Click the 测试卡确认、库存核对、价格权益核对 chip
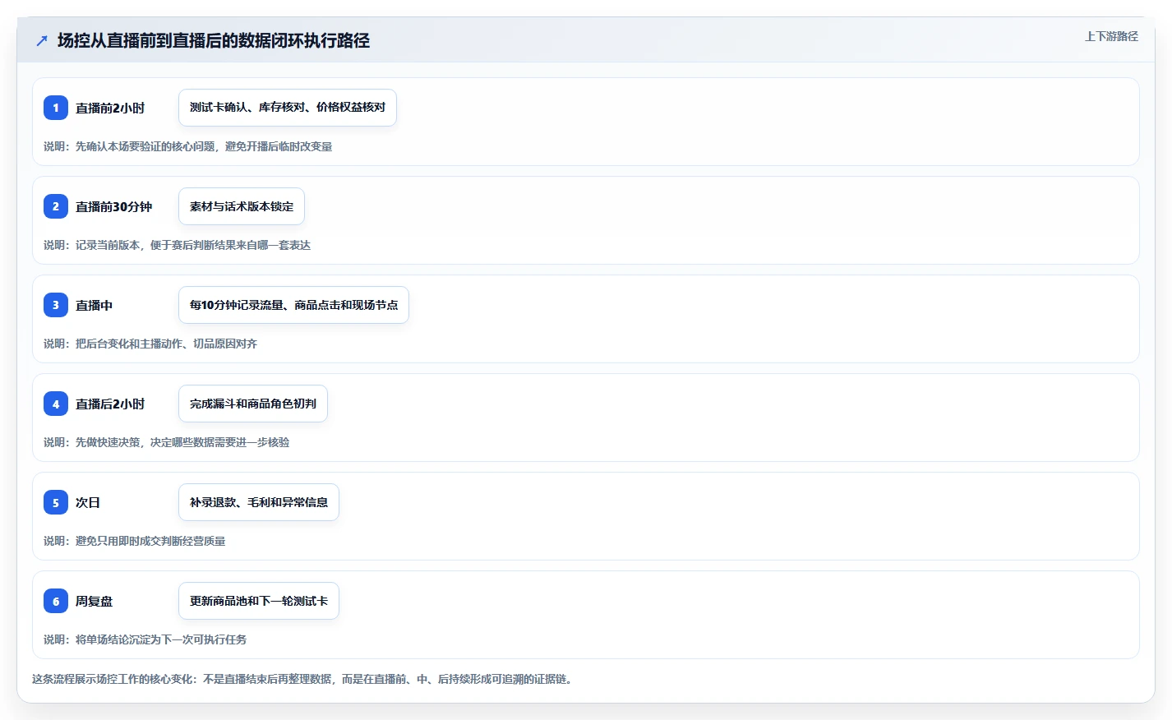Image resolution: width=1172 pixels, height=720 pixels. (x=288, y=108)
